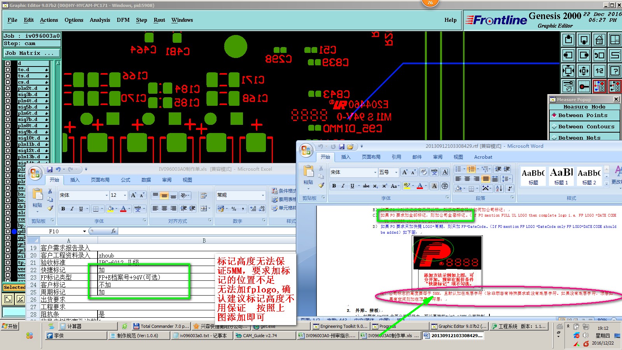Switch to Word's 页面布局 tab
The image size is (622, 350).
(371, 157)
